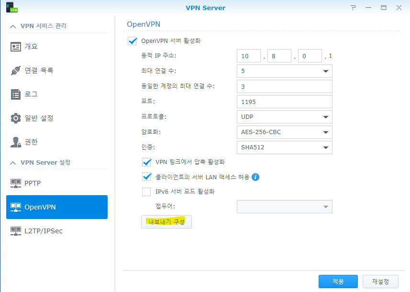Click the 포트 field showing 1195

pos(285,102)
